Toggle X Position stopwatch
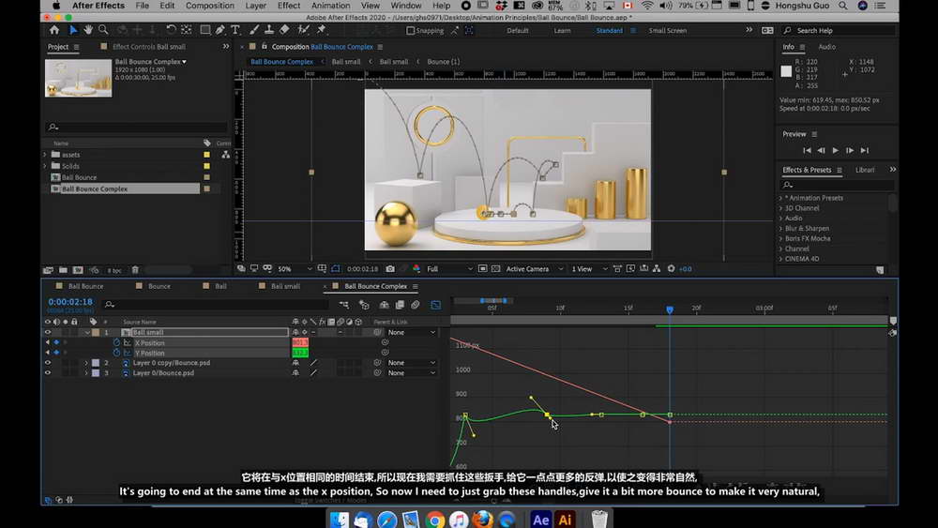Screen dimensions: 938x528 (x=116, y=342)
